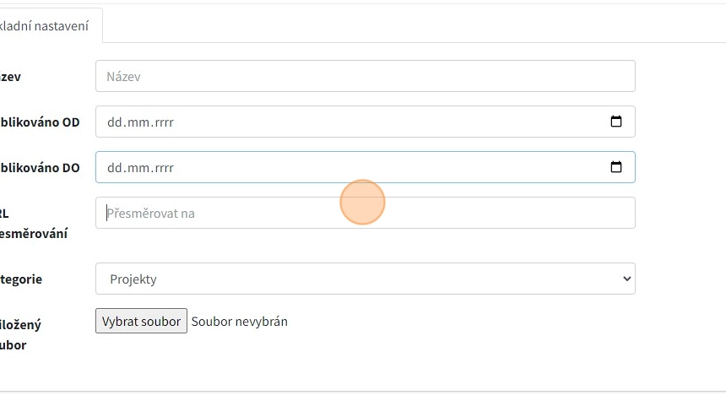Open calendar picker for Publikováno OD
Image resolution: width=726 pixels, height=406 pixels.
click(x=616, y=122)
